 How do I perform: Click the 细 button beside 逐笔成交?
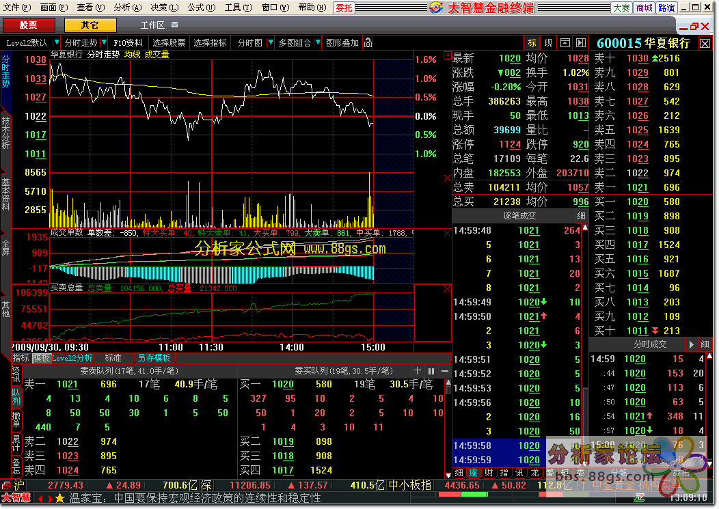coord(582,215)
